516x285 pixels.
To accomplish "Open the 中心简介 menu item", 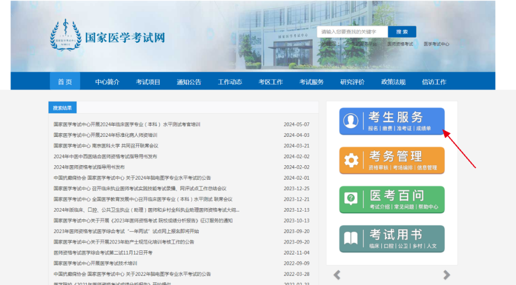I will point(107,82).
